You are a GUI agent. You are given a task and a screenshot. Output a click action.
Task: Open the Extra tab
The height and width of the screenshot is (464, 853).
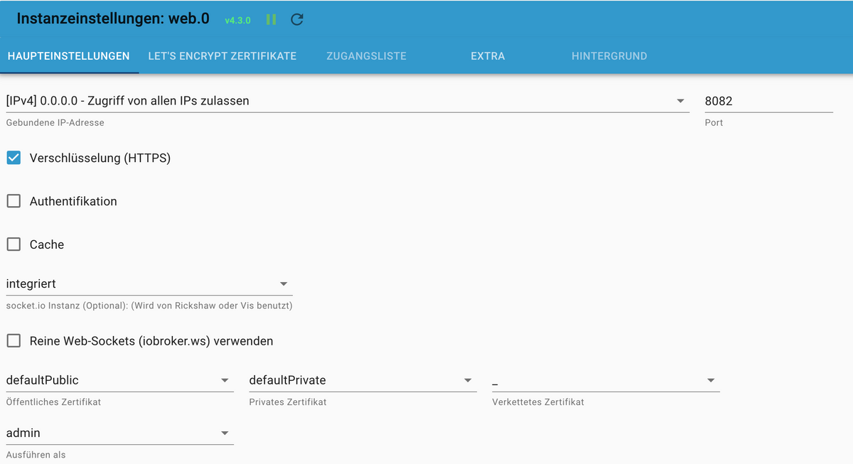(488, 55)
